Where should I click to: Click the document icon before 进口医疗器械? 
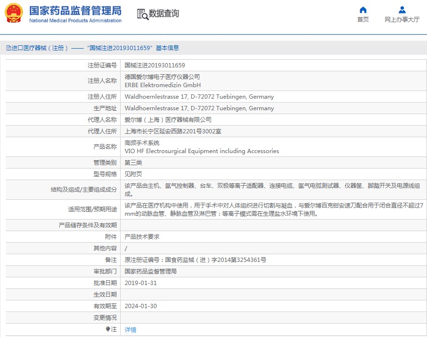8,48
